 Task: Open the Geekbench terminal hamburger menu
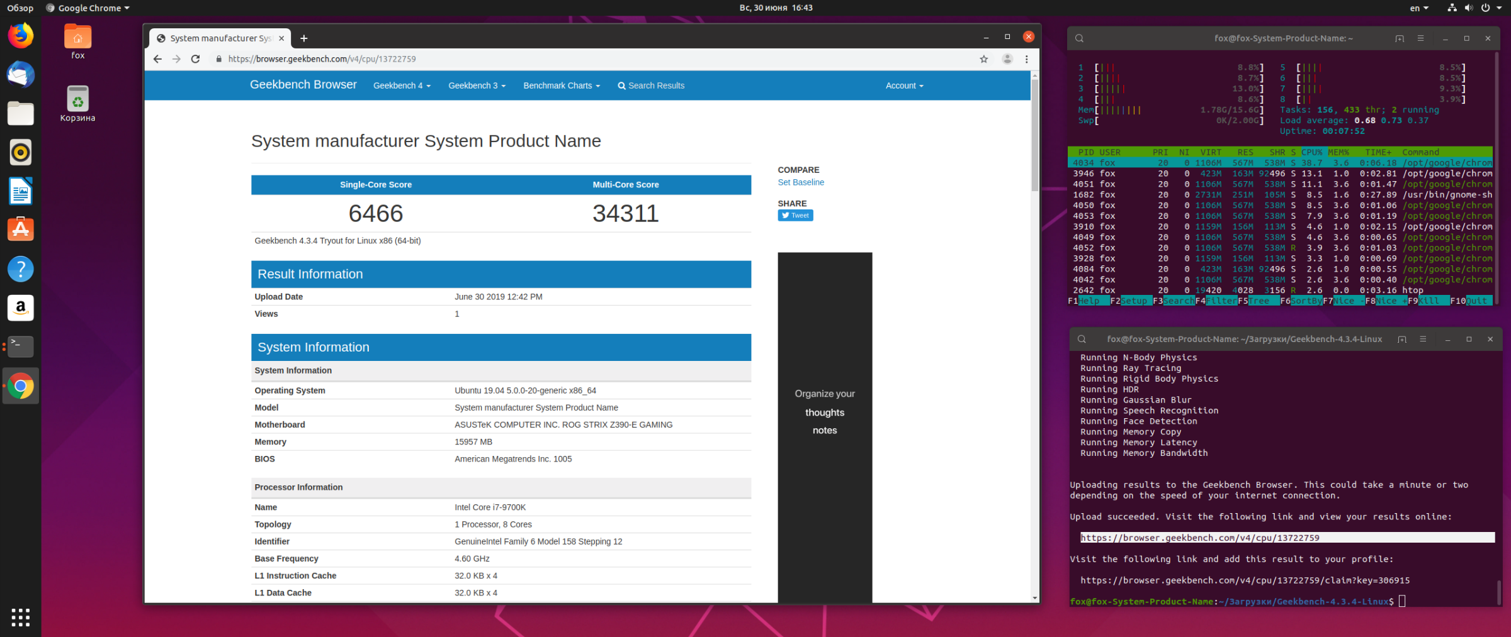tap(1423, 339)
